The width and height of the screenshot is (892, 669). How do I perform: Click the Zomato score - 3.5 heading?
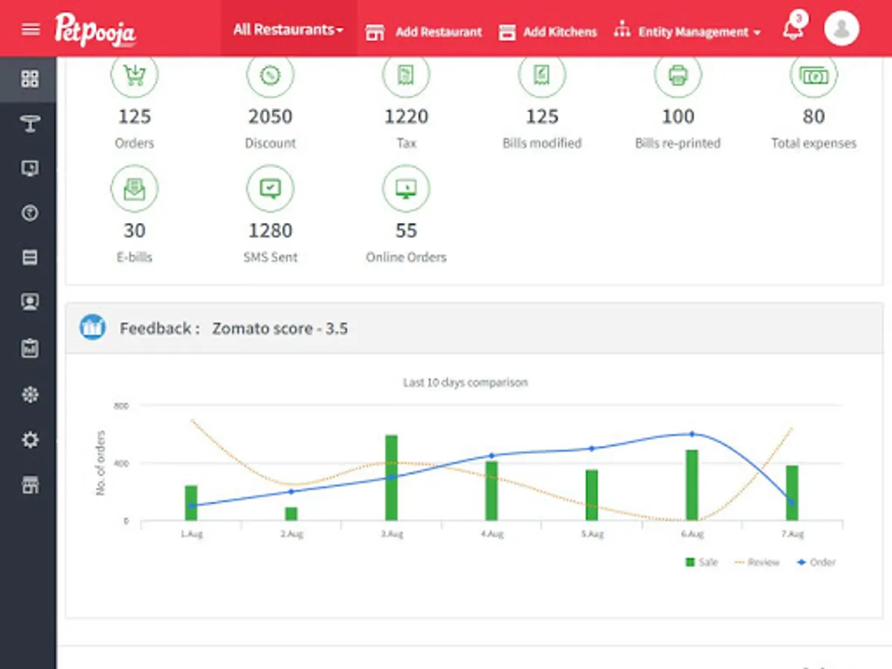280,329
